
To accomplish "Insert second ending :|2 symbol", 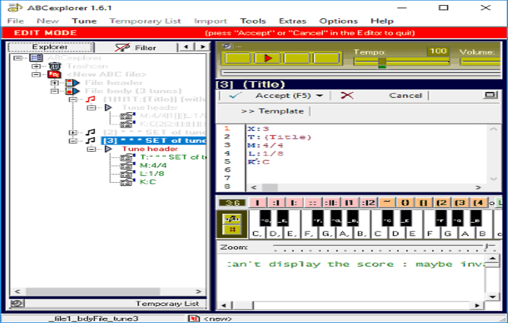I will 368,203.
